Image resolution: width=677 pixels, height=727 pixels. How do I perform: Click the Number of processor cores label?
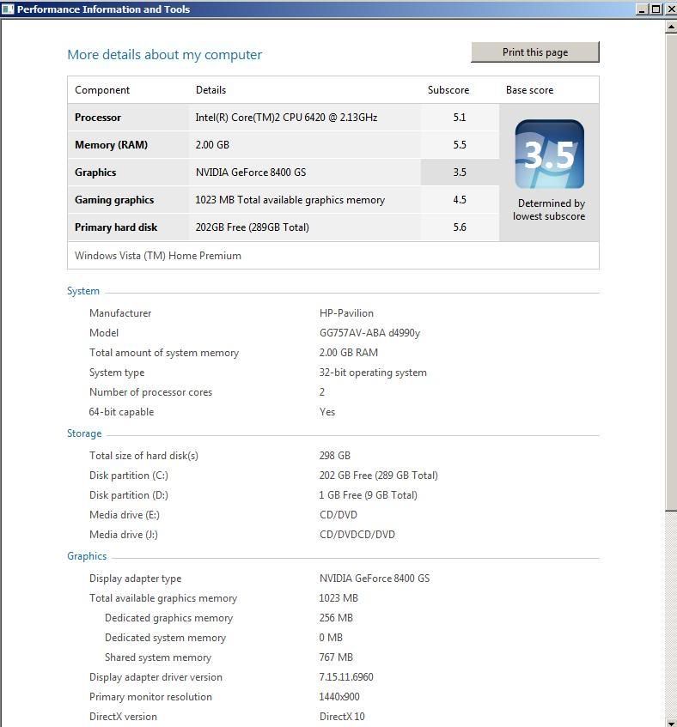pyautogui.click(x=150, y=392)
